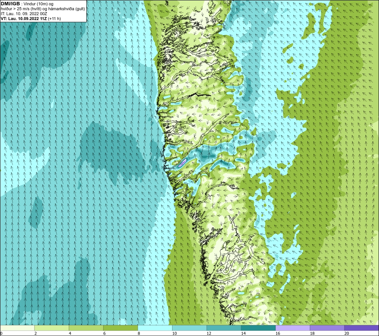Click the "Vindur (10m) og" text
This screenshot has height=336, width=379.
coord(39,4)
